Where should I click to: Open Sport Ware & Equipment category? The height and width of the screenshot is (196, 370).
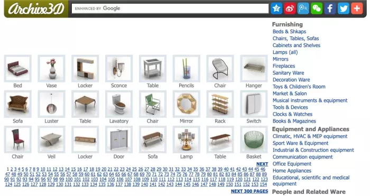click(300, 143)
